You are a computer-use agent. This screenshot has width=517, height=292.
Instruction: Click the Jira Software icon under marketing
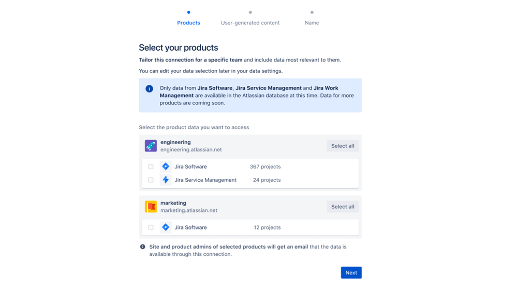(x=166, y=227)
